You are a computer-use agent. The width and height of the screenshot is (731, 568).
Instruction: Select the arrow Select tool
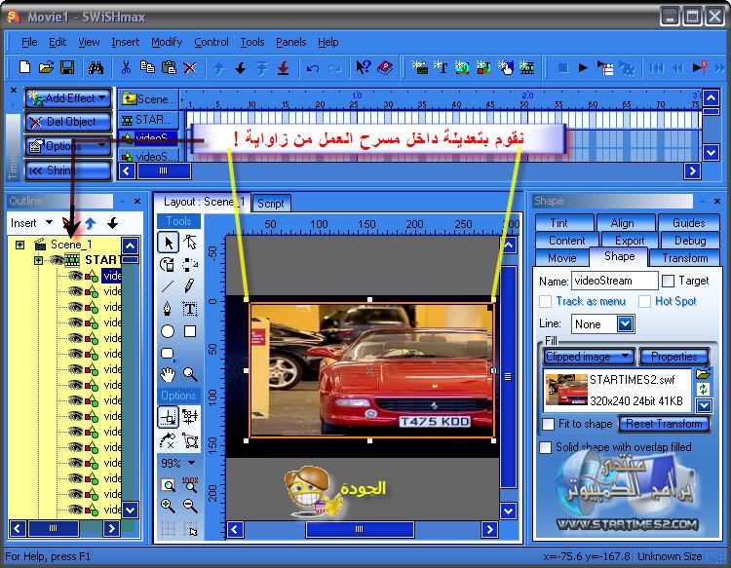click(x=169, y=243)
